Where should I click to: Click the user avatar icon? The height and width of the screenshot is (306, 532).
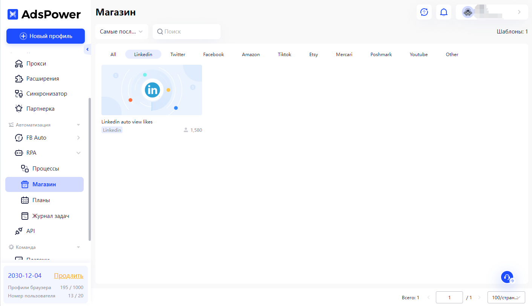coord(468,12)
